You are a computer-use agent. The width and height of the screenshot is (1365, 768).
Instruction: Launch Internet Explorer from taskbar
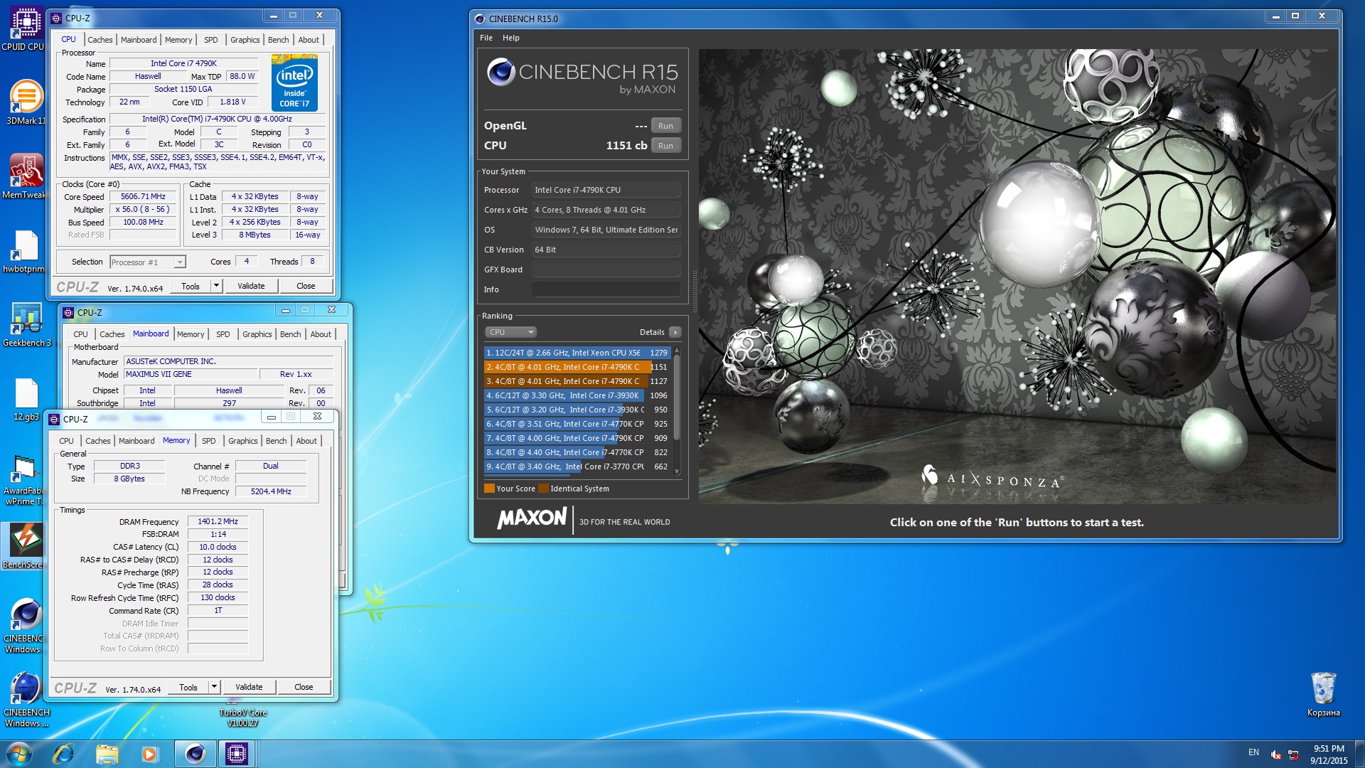(64, 754)
